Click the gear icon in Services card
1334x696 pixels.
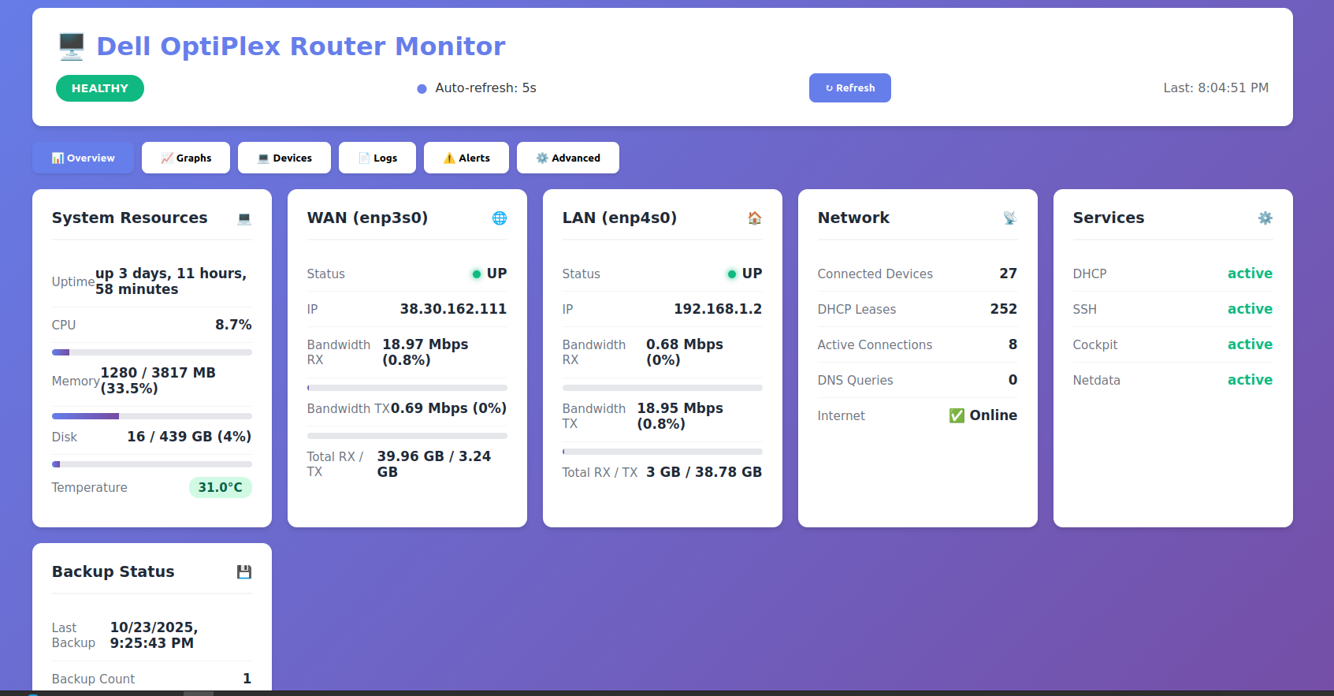[x=1265, y=218]
